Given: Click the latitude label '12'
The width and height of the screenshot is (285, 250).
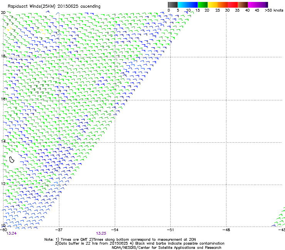Looking at the screenshot, I should pyautogui.click(x=3, y=183).
